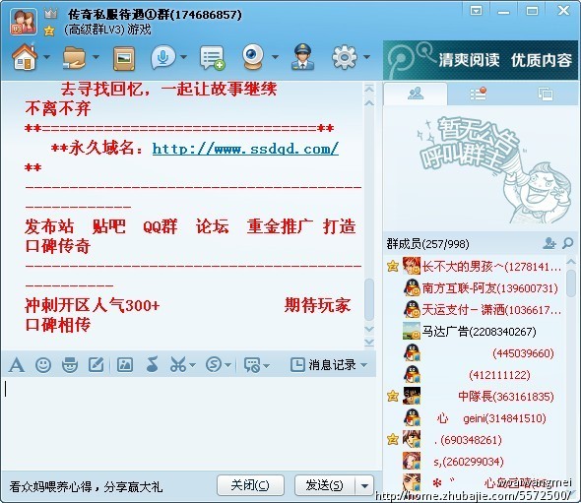This screenshot has width=581, height=503.
Task: Click in the message input box
Action: pos(189,422)
